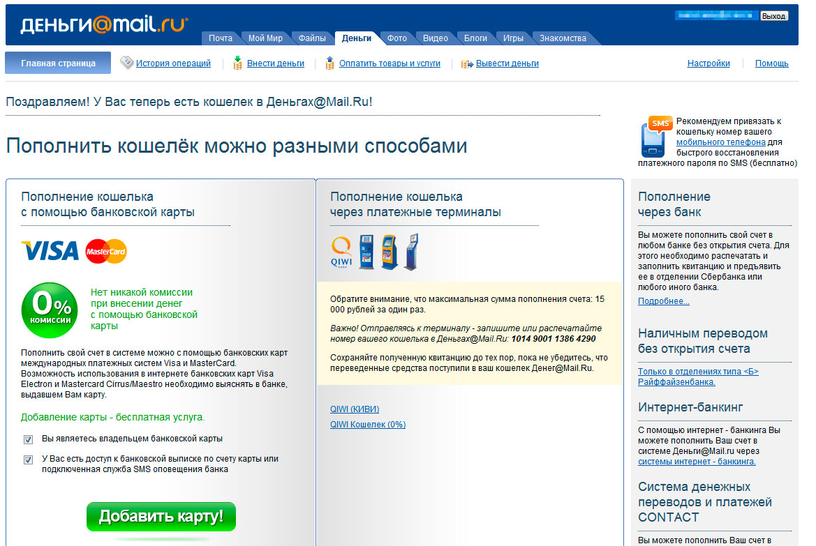Viewport: 816px width, 546px height.
Task: Open the Почта tab
Action: point(221,38)
